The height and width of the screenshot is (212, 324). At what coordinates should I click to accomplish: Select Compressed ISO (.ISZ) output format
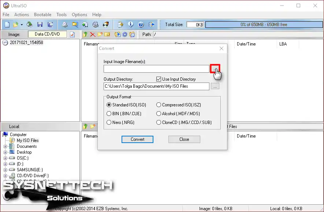pyautogui.click(x=159, y=105)
